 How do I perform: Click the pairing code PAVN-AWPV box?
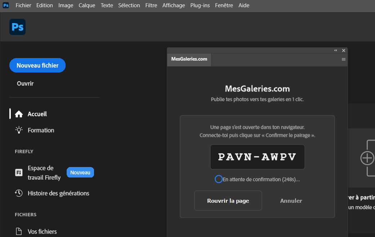(257, 157)
